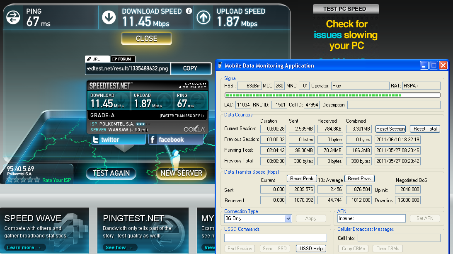Click the MNC value 01

point(304,86)
